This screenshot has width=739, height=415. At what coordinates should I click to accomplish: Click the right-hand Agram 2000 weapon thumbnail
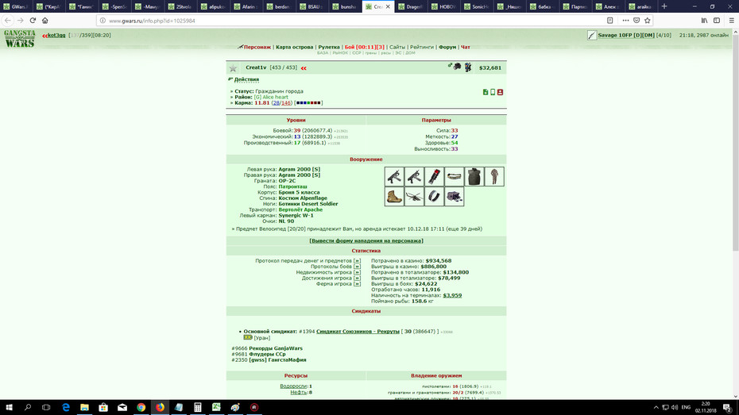click(x=414, y=176)
